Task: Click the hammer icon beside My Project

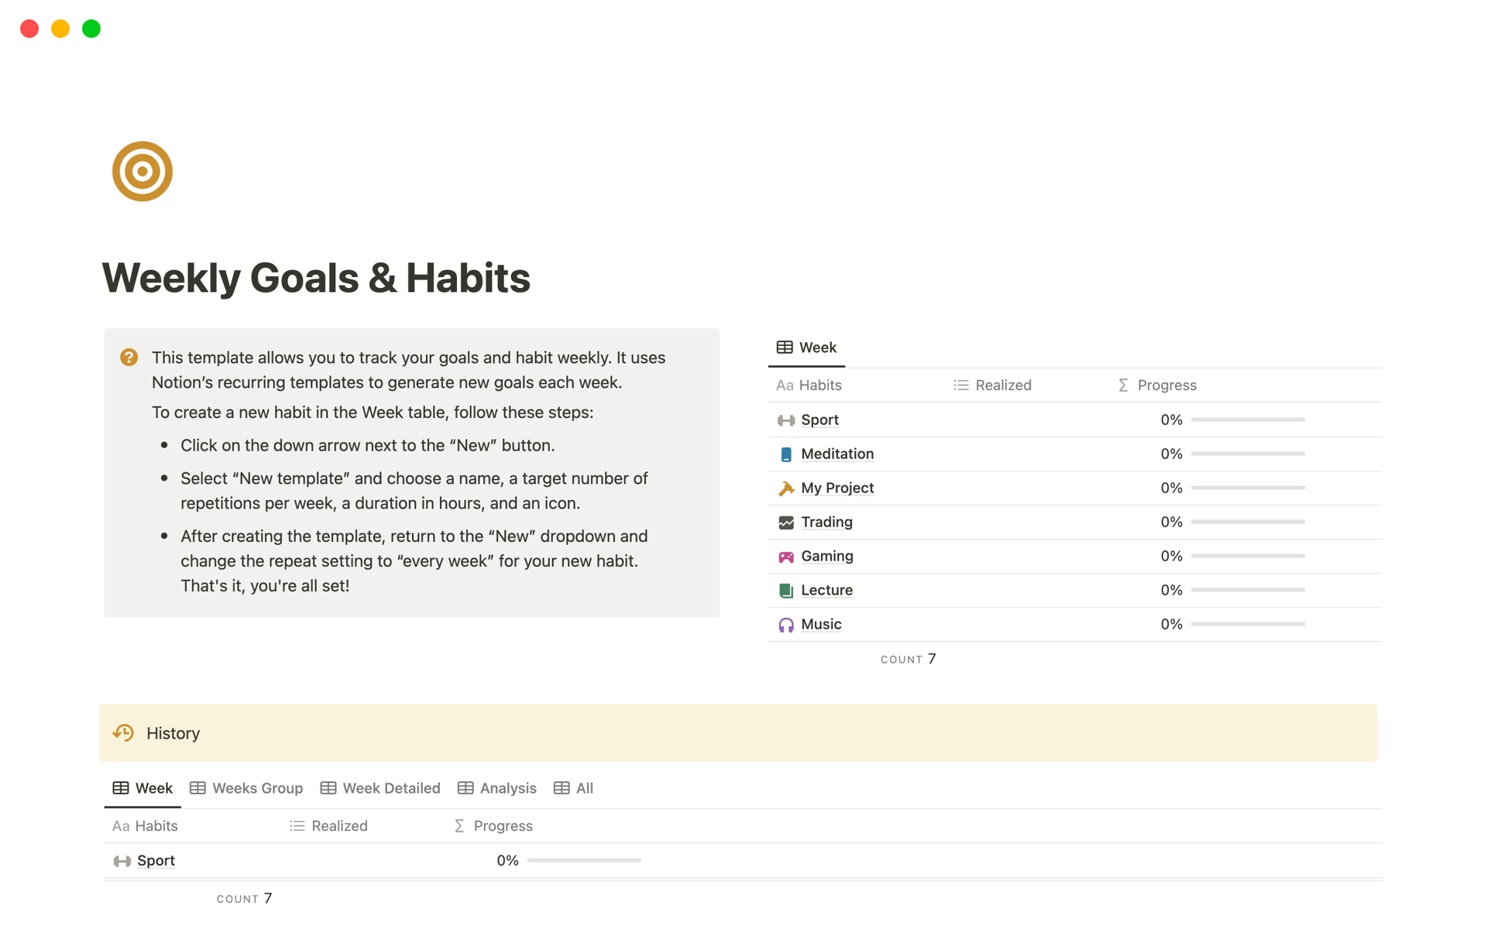Action: click(x=785, y=488)
